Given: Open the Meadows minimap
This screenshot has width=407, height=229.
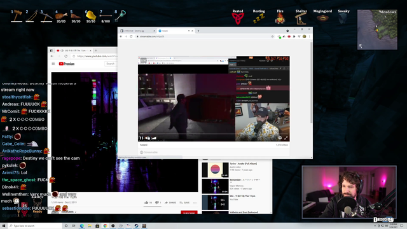Looking at the screenshot, I should point(377,30).
